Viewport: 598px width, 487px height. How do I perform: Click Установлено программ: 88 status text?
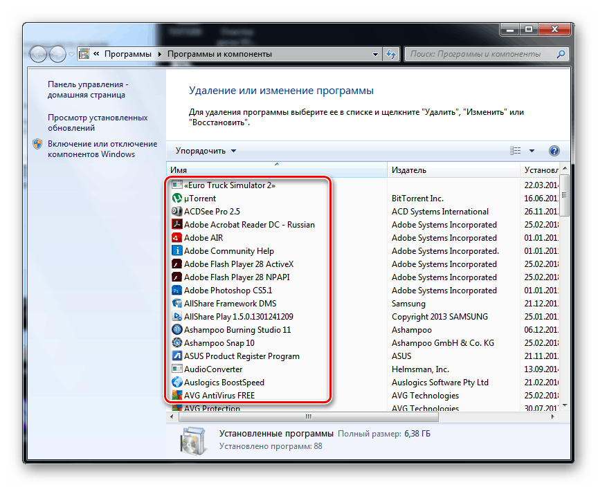271,446
